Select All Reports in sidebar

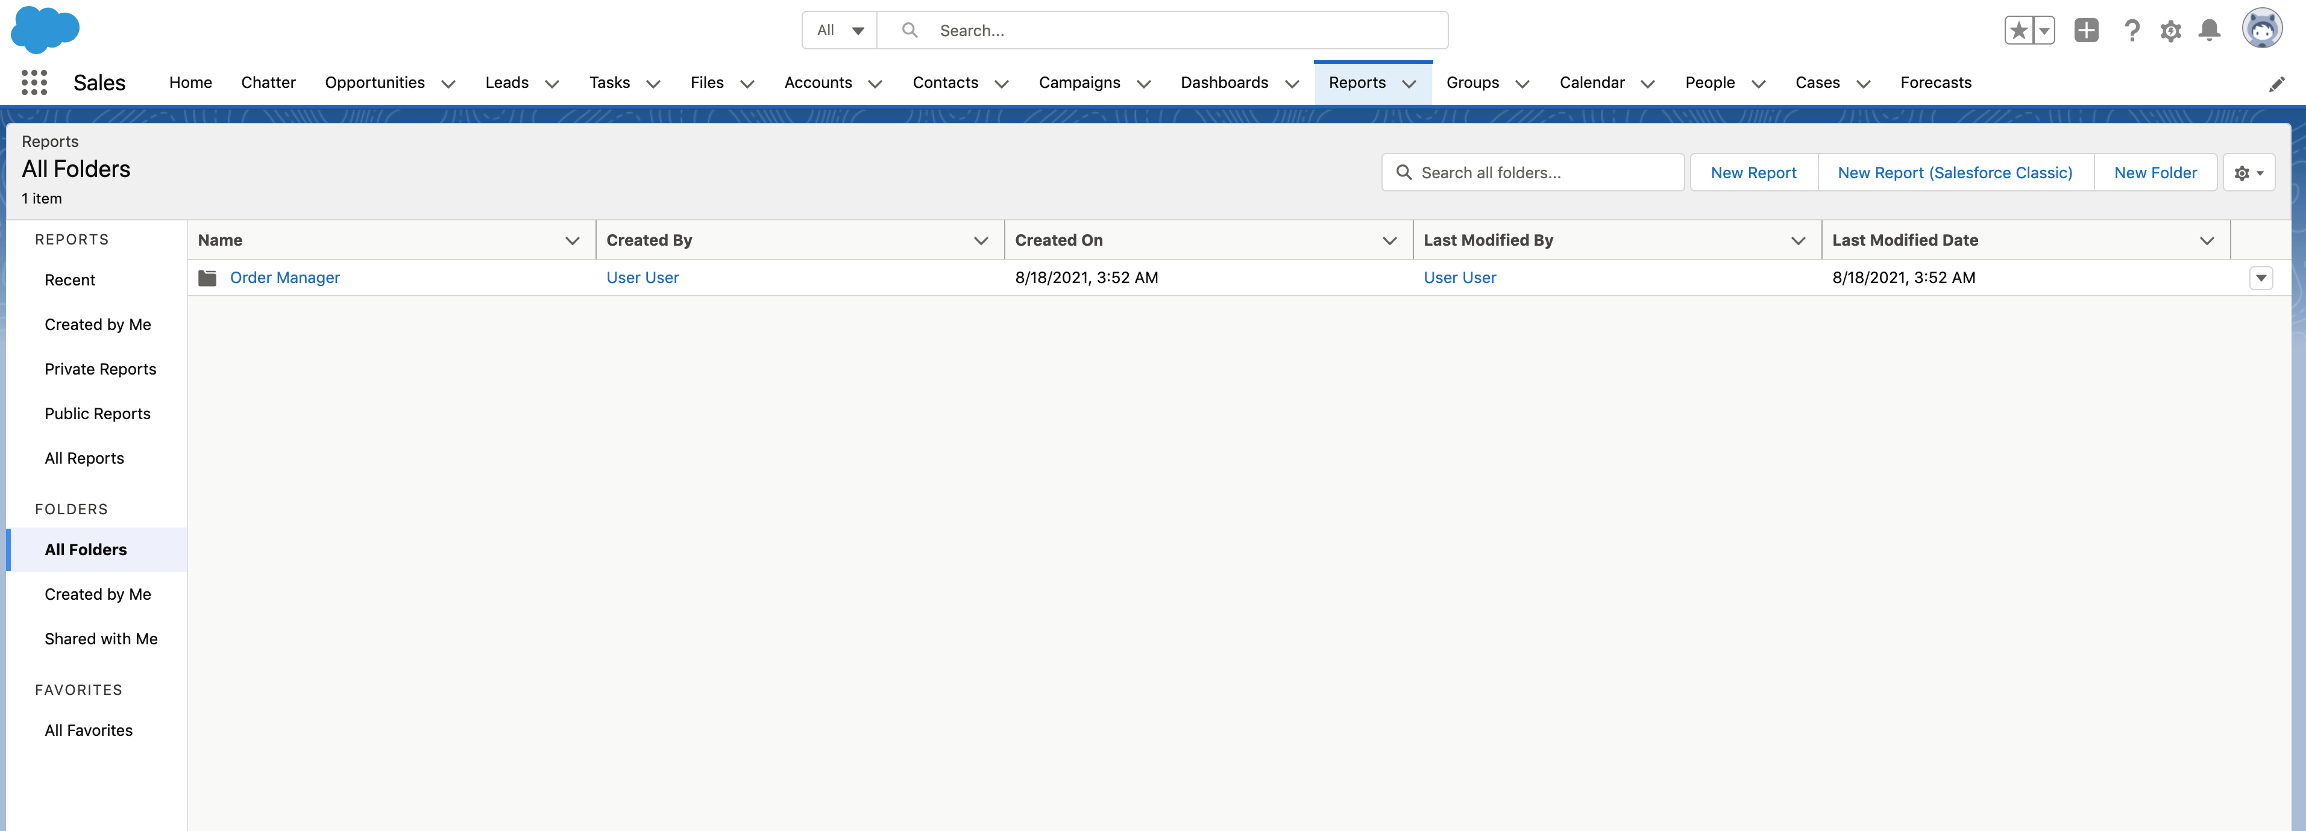point(84,459)
